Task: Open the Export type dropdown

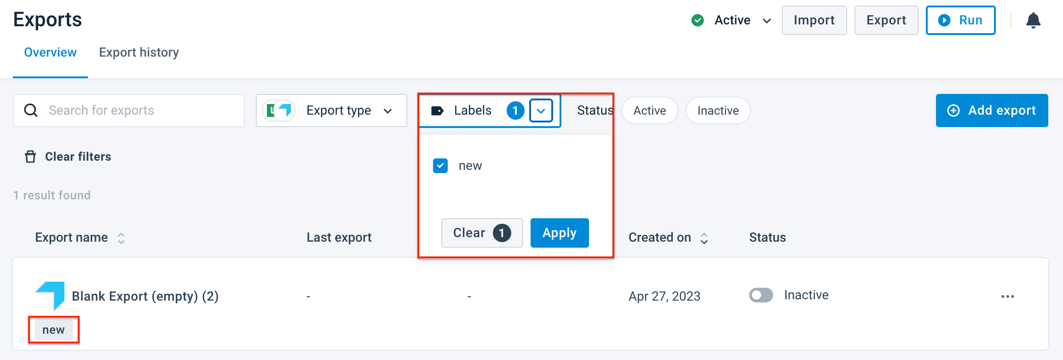Action: pyautogui.click(x=331, y=110)
